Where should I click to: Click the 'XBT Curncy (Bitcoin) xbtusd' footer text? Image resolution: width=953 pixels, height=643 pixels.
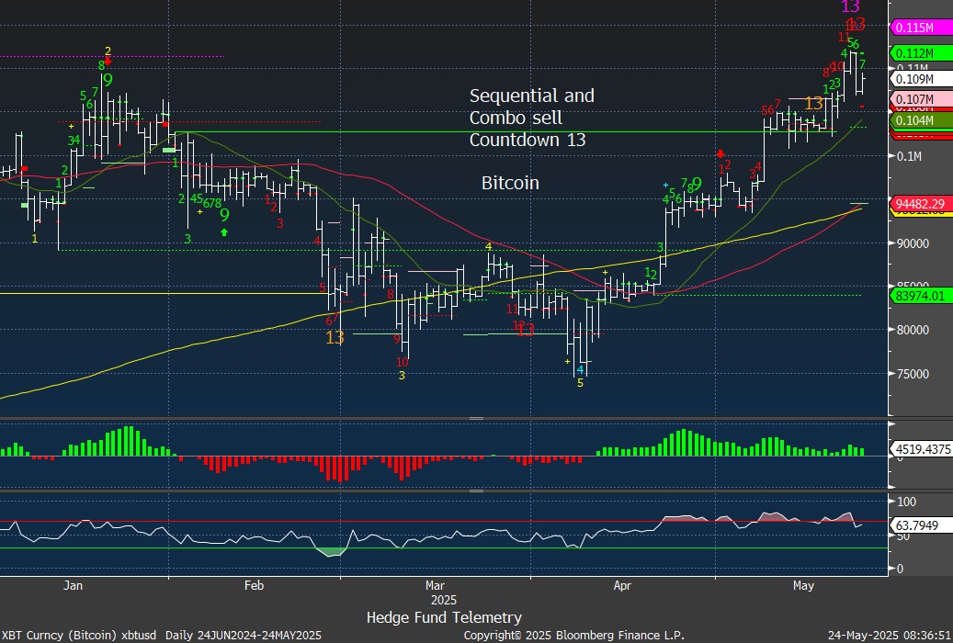80,635
